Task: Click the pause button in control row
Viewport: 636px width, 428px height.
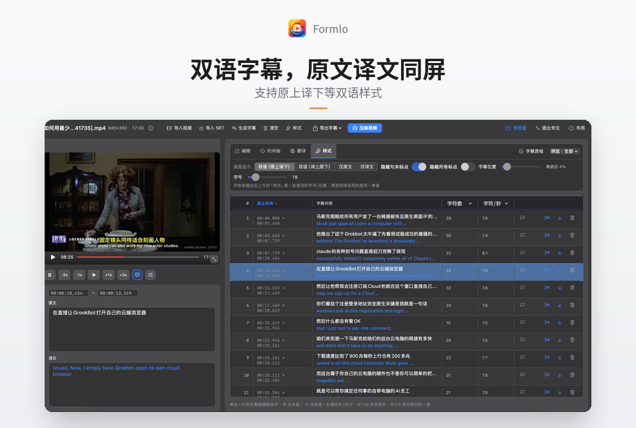Action: pos(50,275)
